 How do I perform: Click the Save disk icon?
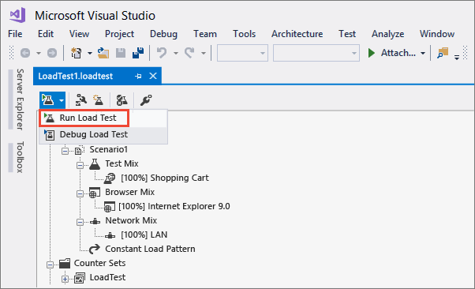click(121, 53)
